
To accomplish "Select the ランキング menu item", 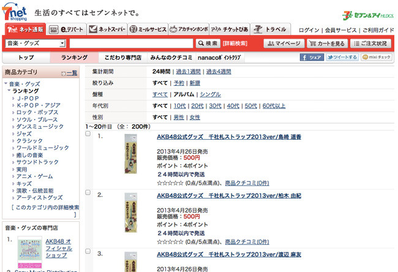I will [x=74, y=58].
